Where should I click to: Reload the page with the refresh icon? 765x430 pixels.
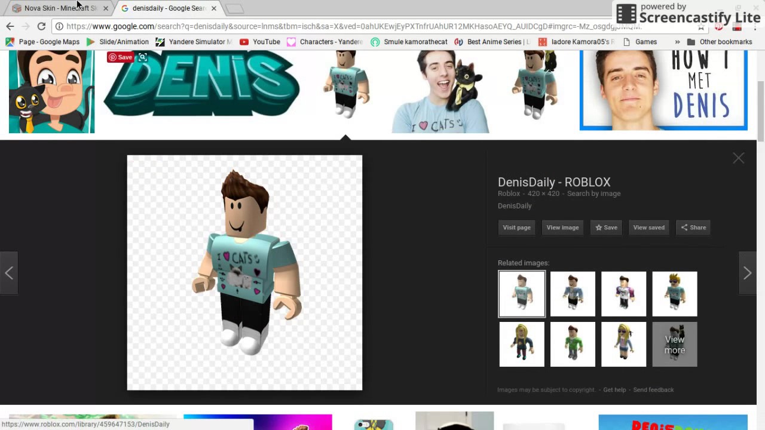[41, 26]
